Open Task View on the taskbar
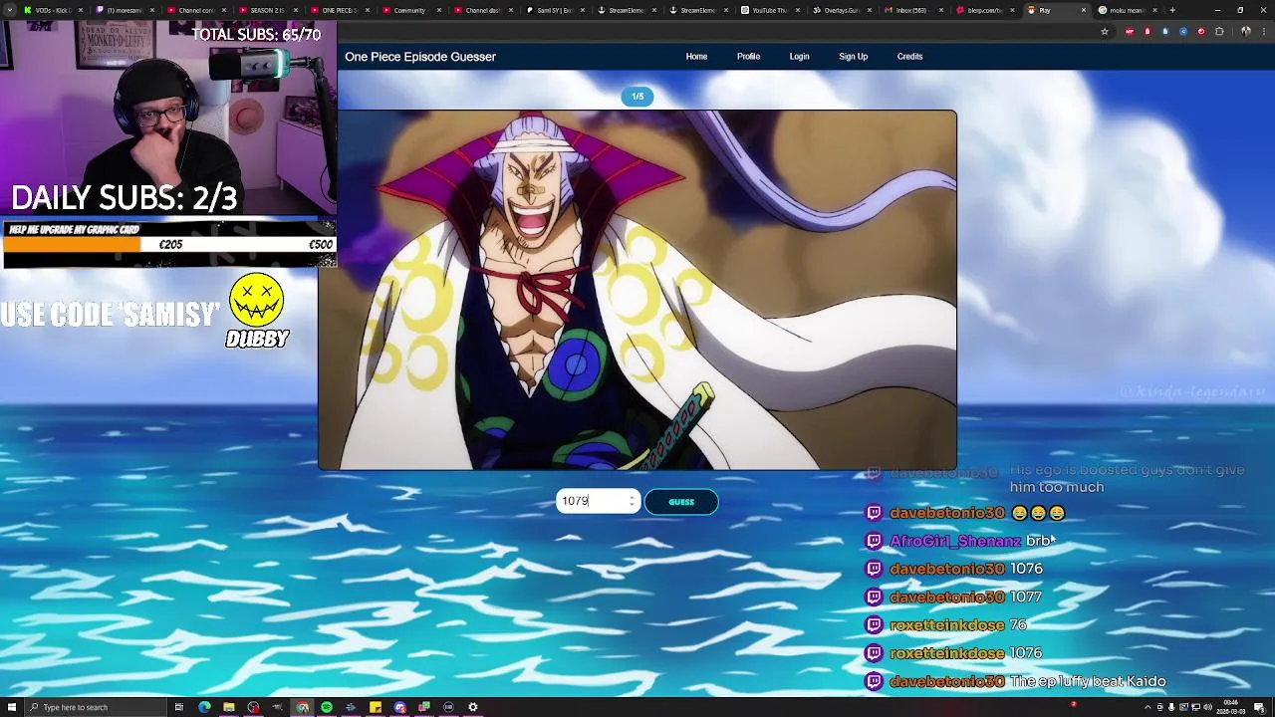The image size is (1275, 717). pyautogui.click(x=179, y=707)
